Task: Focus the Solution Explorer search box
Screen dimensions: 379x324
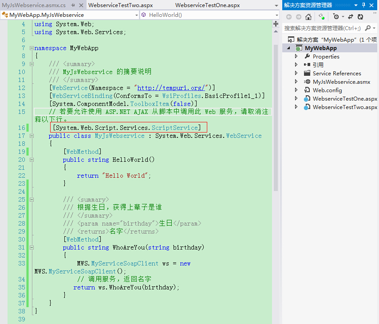Action: pos(323,28)
